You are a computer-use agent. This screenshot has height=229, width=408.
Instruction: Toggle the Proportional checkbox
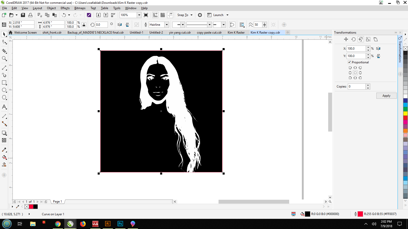[x=349, y=62]
